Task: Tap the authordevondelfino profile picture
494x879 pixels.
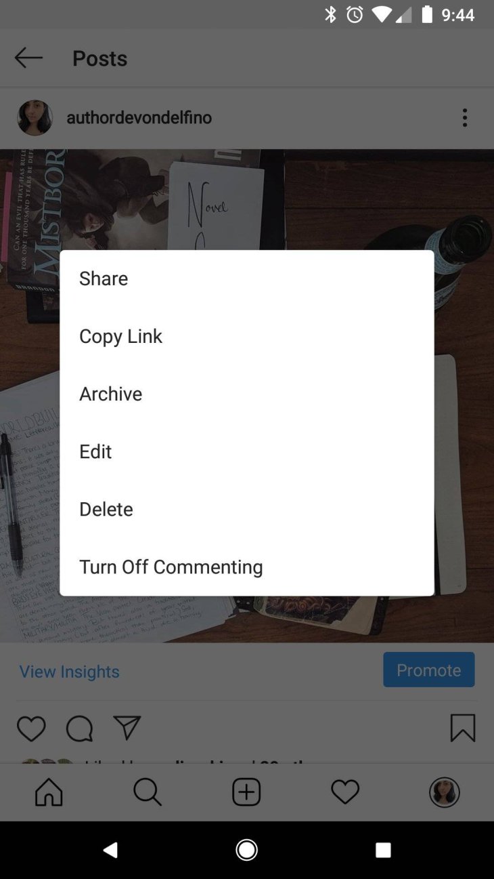Action: tap(35, 118)
